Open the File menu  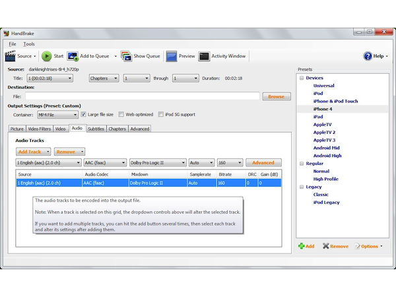point(13,44)
